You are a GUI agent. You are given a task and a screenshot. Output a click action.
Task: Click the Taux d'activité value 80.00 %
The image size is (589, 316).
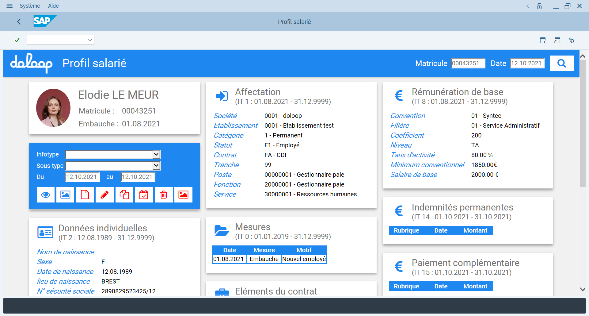pos(482,155)
